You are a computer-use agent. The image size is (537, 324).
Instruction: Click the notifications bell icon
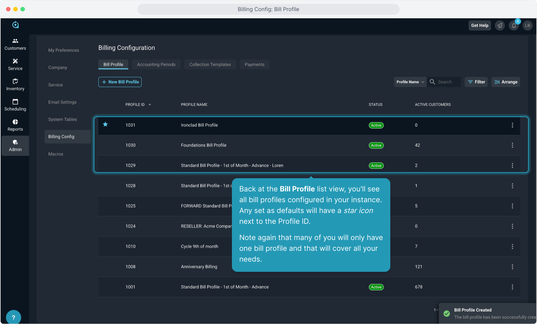(x=514, y=25)
